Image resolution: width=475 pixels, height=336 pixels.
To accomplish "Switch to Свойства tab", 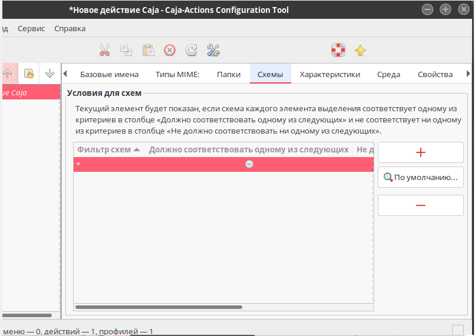I will point(435,74).
